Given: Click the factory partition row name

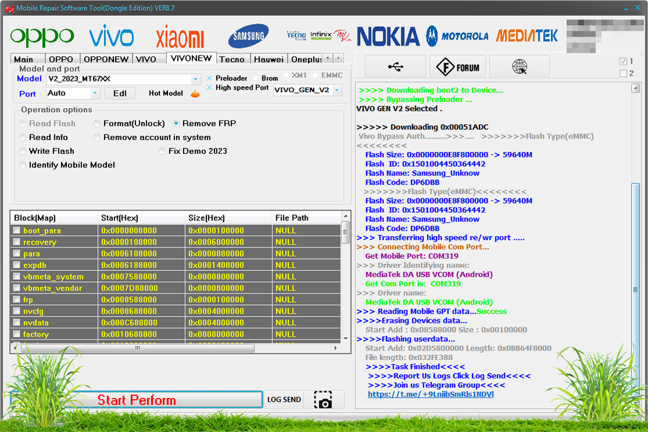Looking at the screenshot, I should (x=36, y=334).
